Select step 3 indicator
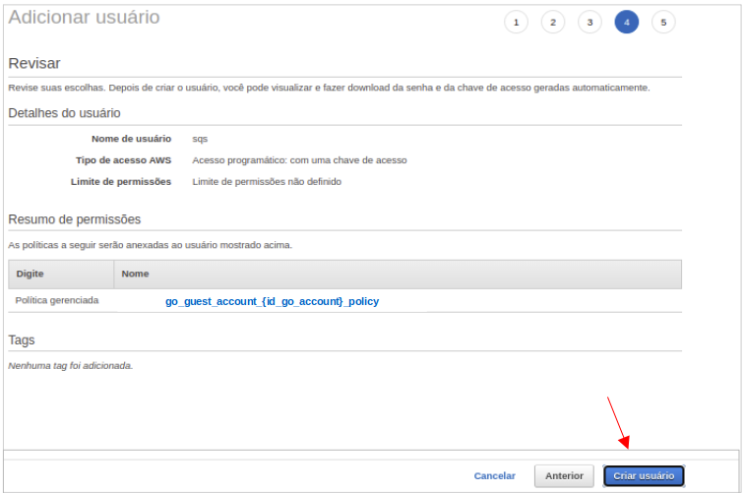Image resolution: width=744 pixels, height=493 pixels. coord(589,22)
